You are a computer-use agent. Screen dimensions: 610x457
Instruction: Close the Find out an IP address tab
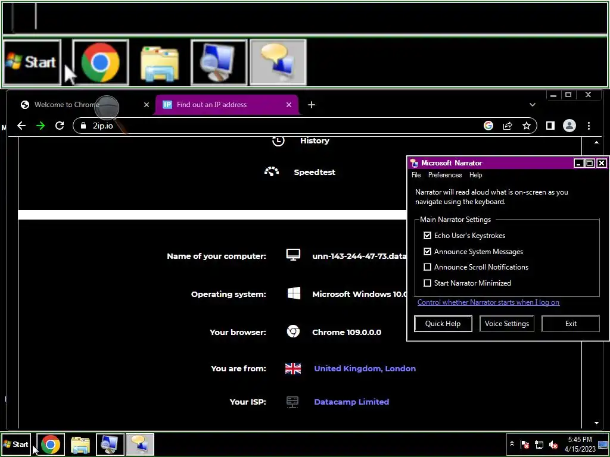pos(289,105)
